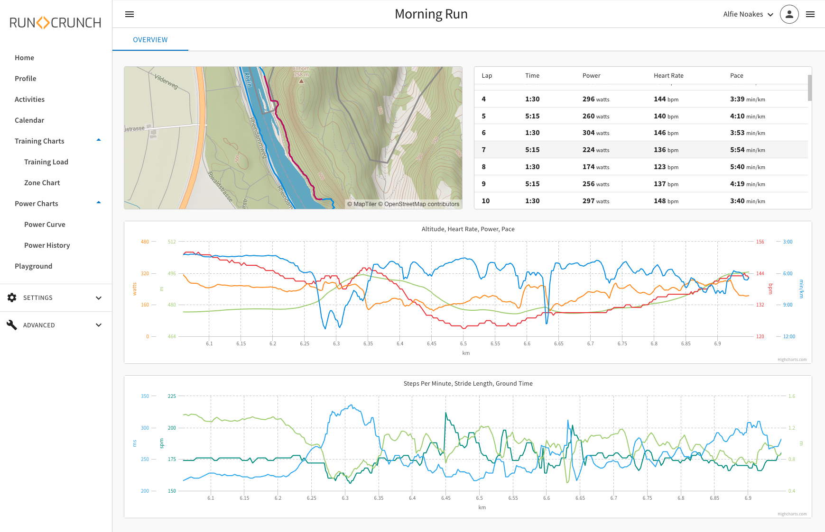Click the Power column header

coord(591,76)
